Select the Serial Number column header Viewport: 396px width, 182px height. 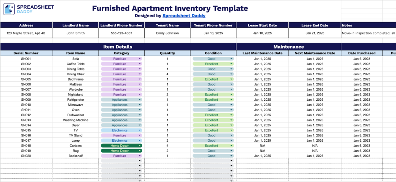(x=26, y=53)
